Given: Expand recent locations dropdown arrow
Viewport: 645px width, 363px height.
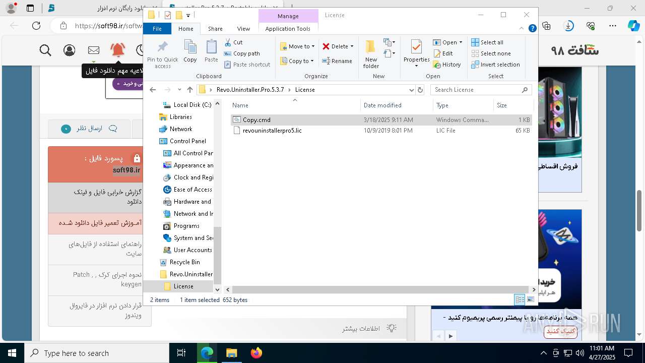Looking at the screenshot, I should tap(180, 90).
